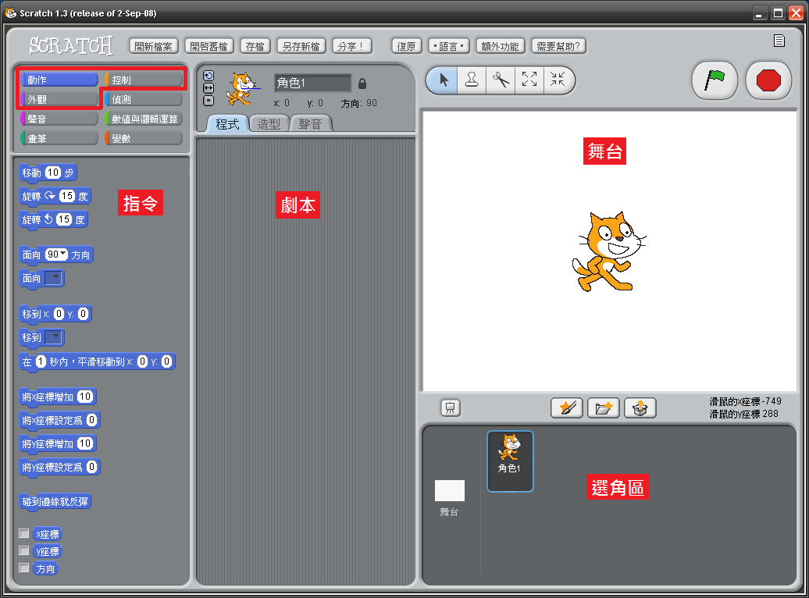Click the cat sprite preview in the header
Viewport: 809px width, 598px height.
241,88
